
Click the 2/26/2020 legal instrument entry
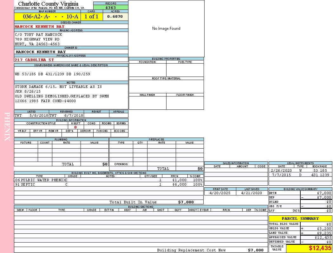point(281,170)
